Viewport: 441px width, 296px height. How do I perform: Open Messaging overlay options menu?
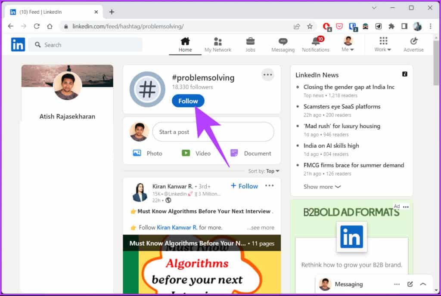pos(397,284)
